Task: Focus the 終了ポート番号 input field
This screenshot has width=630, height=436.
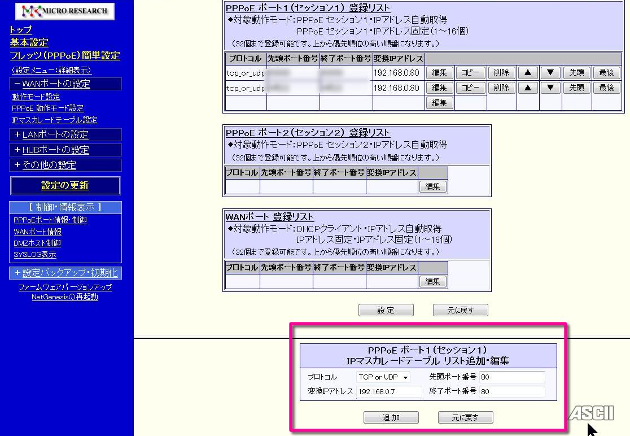Action: tap(512, 391)
